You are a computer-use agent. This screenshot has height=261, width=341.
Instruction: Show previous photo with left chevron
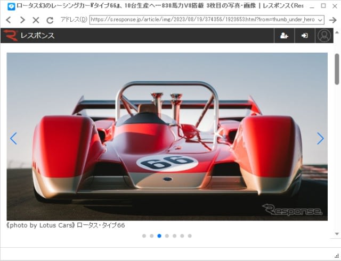coord(13,138)
